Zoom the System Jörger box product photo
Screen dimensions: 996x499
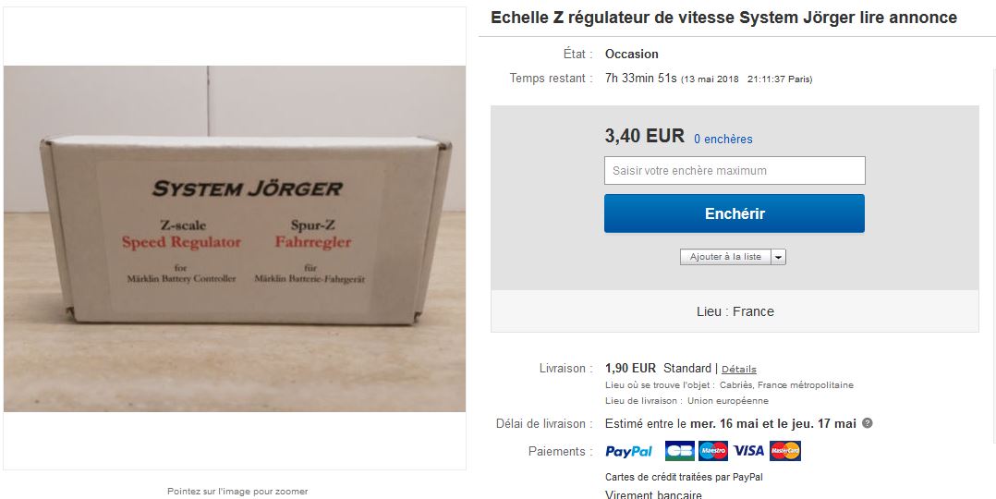(235, 238)
